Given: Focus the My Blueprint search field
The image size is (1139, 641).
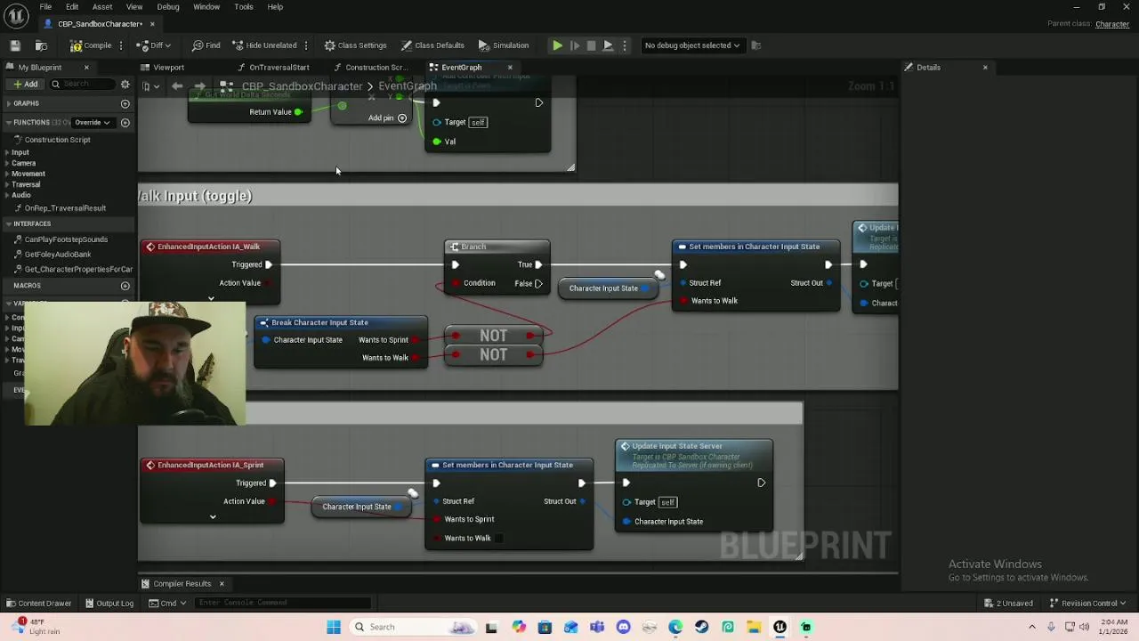Looking at the screenshot, I should [x=82, y=85].
